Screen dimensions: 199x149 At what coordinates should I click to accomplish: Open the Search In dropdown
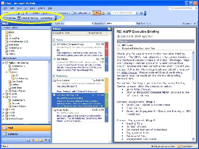99,23
